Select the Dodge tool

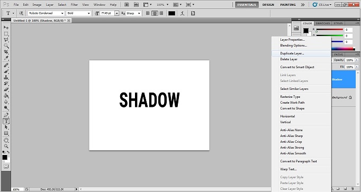pos(6,107)
